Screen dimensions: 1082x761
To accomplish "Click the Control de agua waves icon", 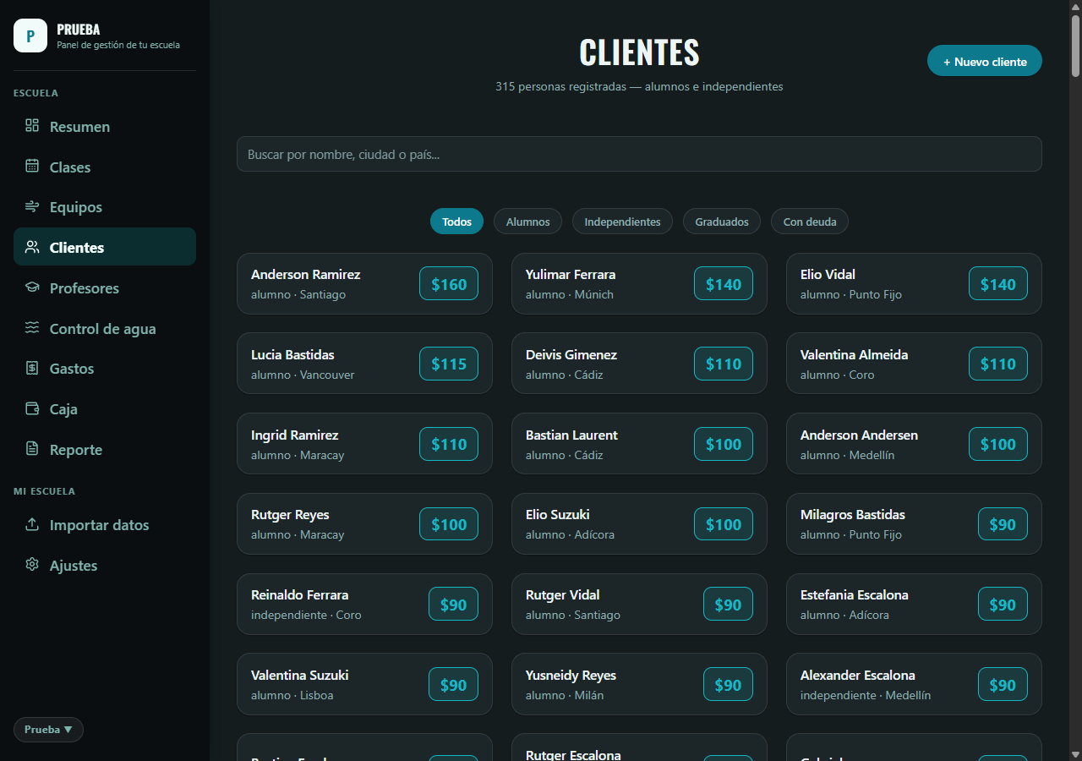I will click(32, 328).
